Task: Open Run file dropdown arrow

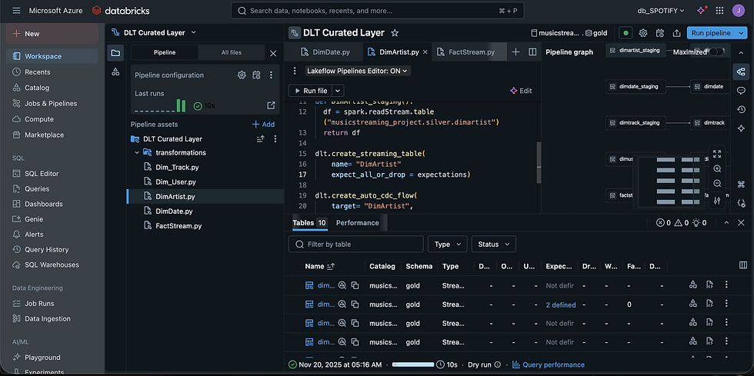Action: tap(338, 91)
